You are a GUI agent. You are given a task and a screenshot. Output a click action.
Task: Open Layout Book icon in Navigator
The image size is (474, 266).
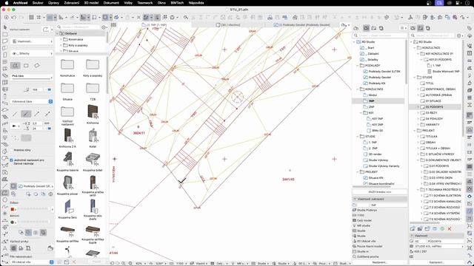click(x=373, y=28)
